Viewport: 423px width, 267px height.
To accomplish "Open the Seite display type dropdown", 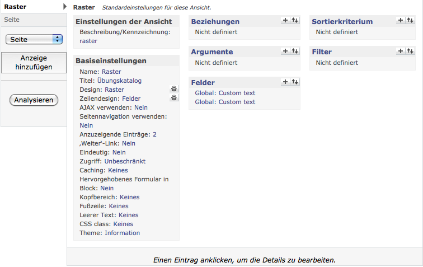I will tap(34, 39).
